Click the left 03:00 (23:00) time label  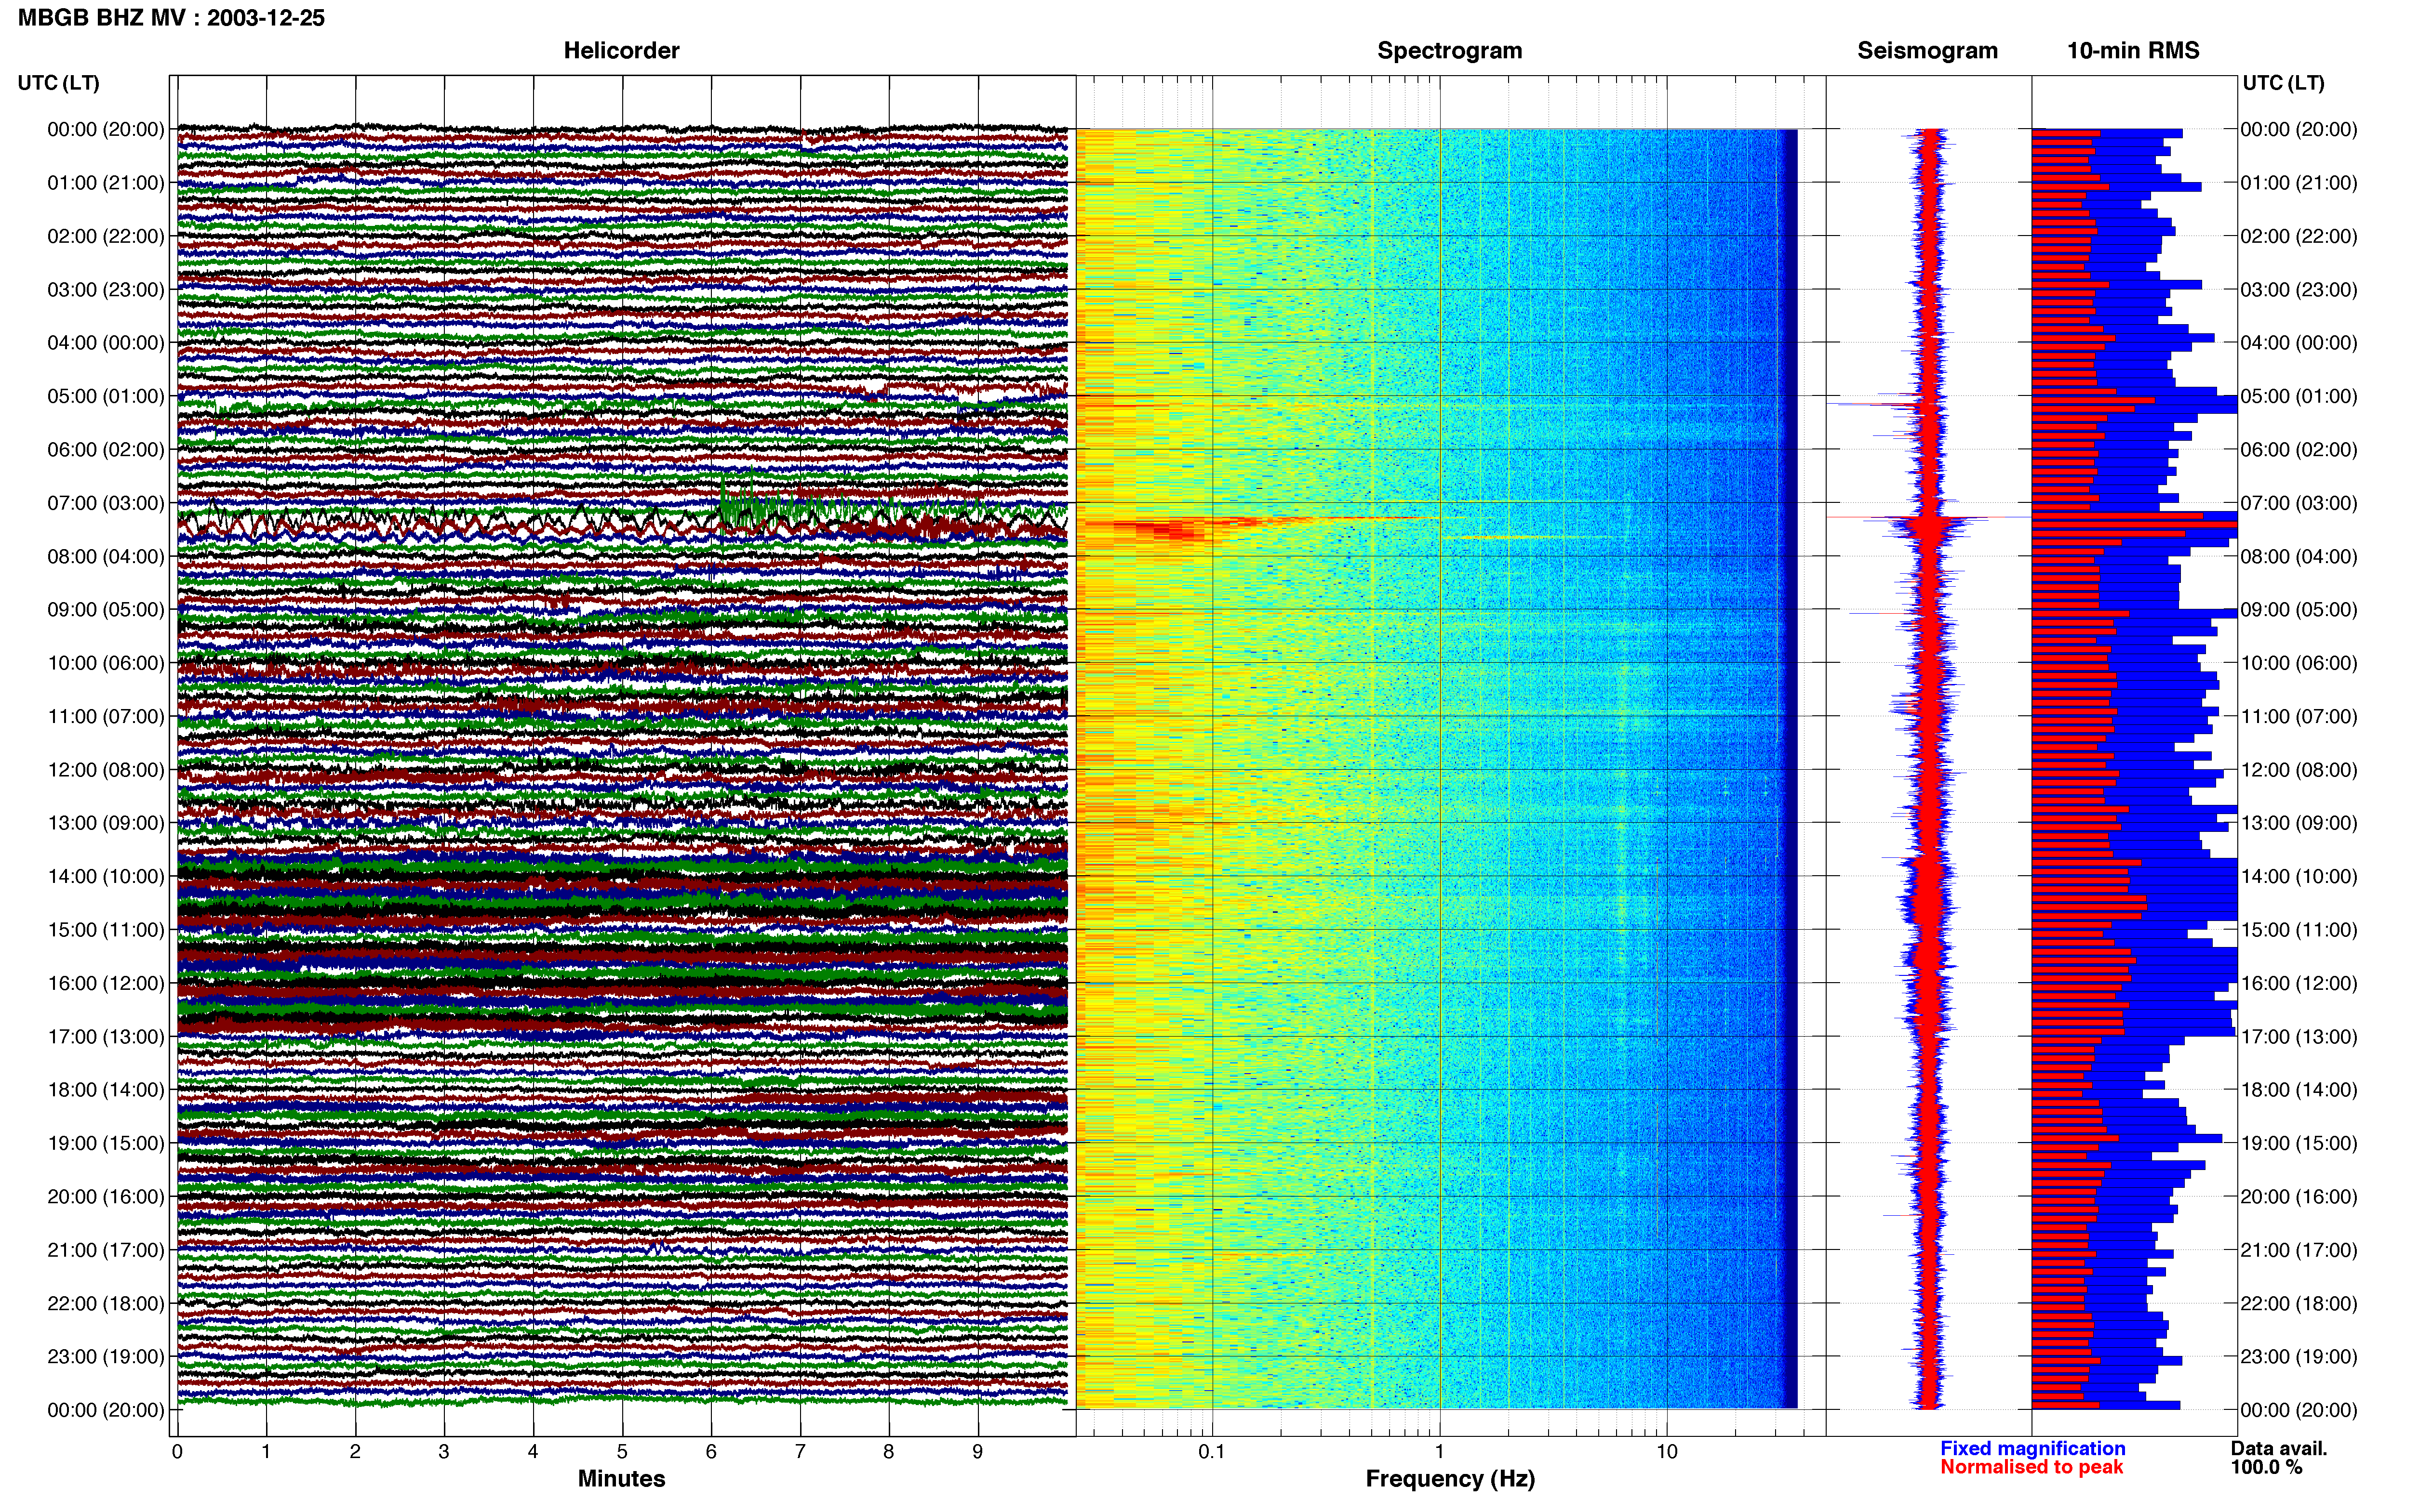coord(106,290)
